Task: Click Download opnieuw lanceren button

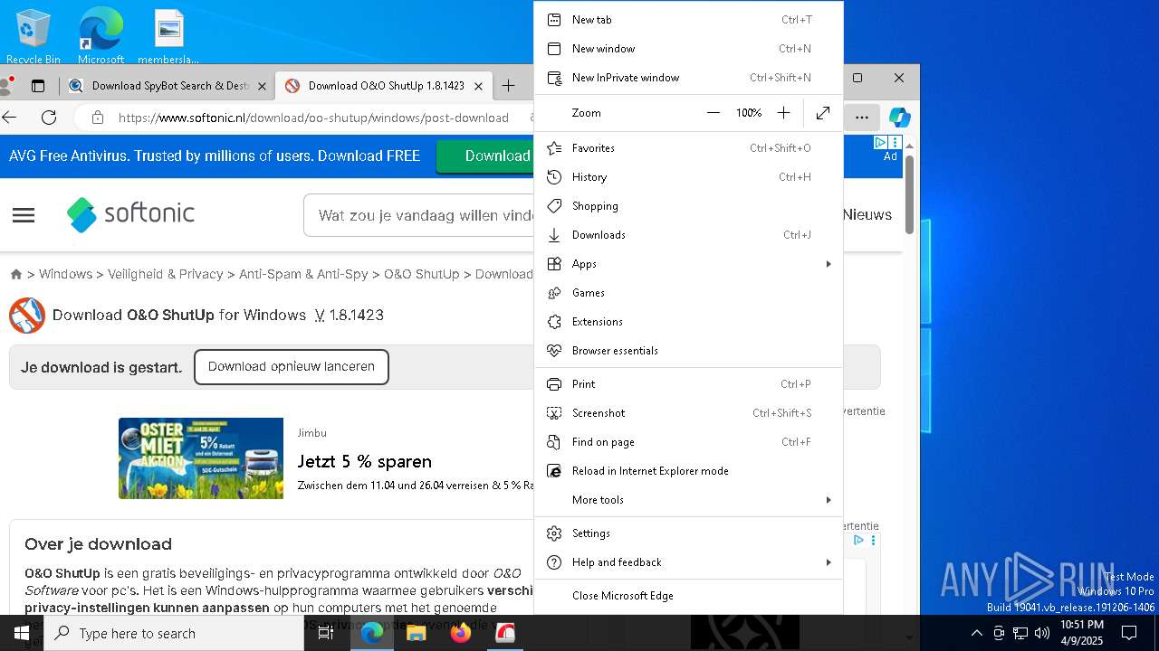Action: (292, 367)
